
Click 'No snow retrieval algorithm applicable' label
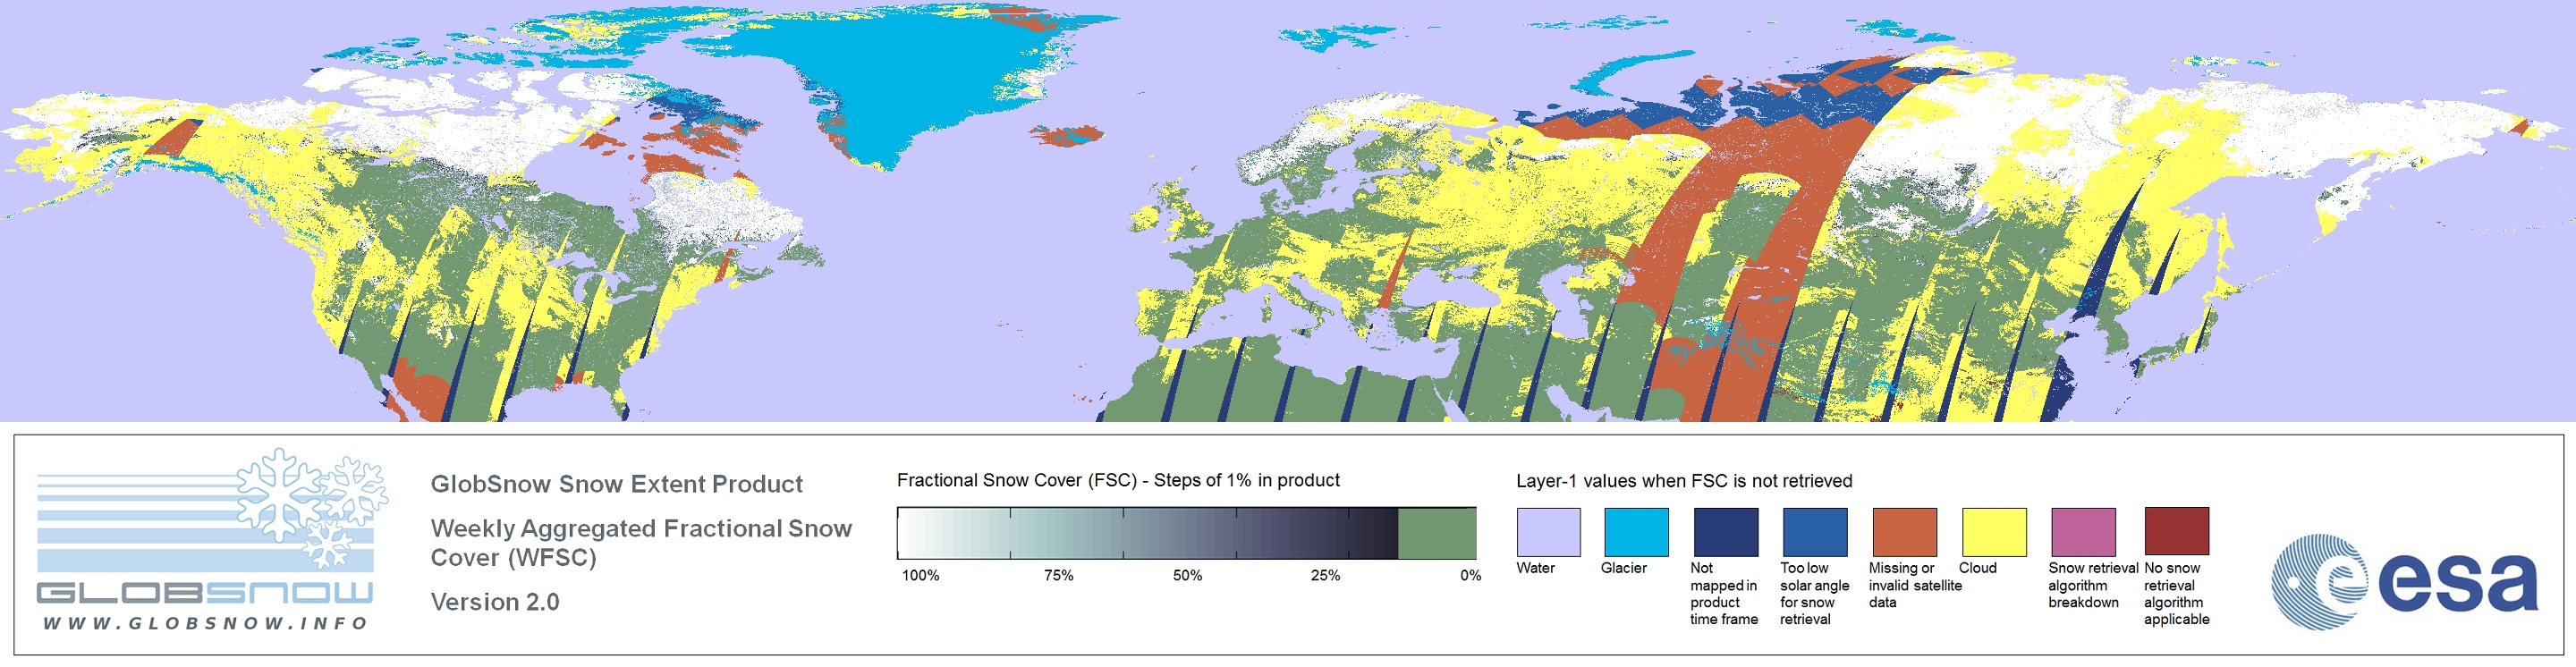(2176, 593)
